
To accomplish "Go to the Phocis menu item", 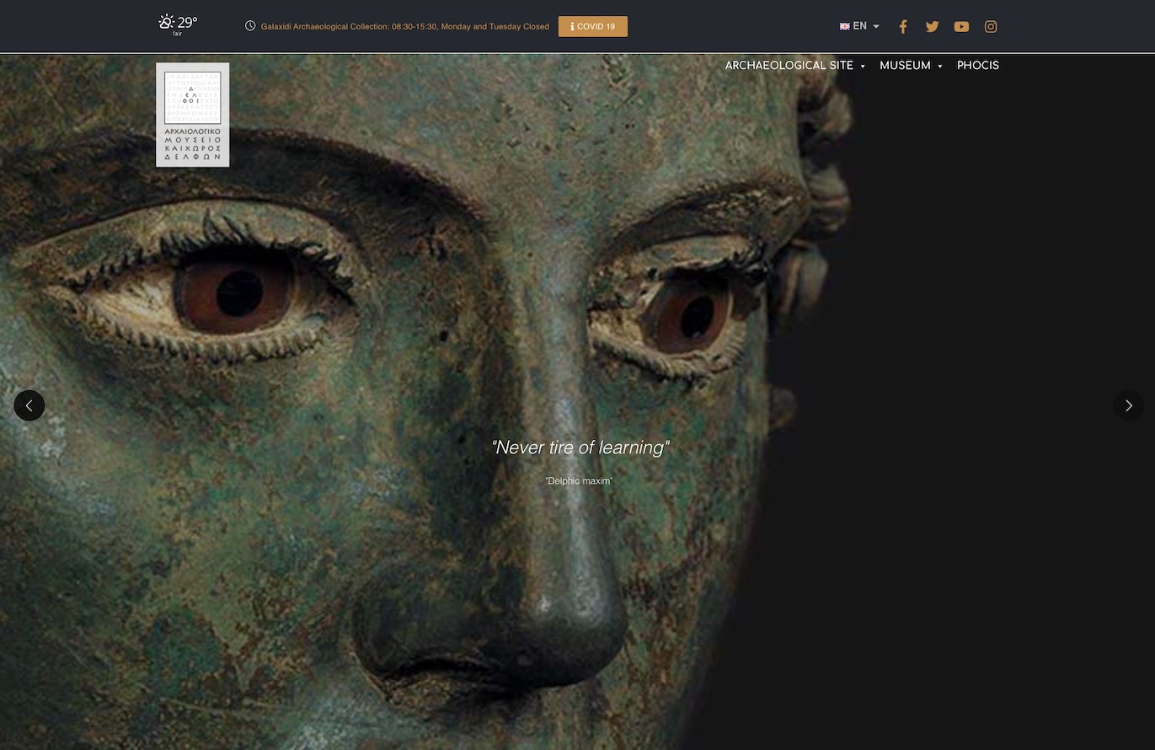I will [x=978, y=66].
